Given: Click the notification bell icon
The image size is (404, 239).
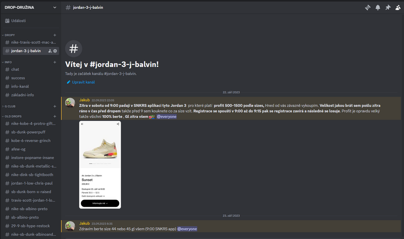Looking at the screenshot, I should tap(378, 8).
